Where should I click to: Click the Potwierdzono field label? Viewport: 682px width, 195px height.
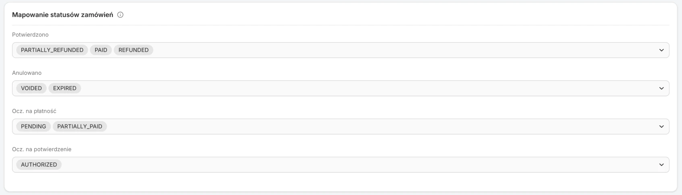30,35
